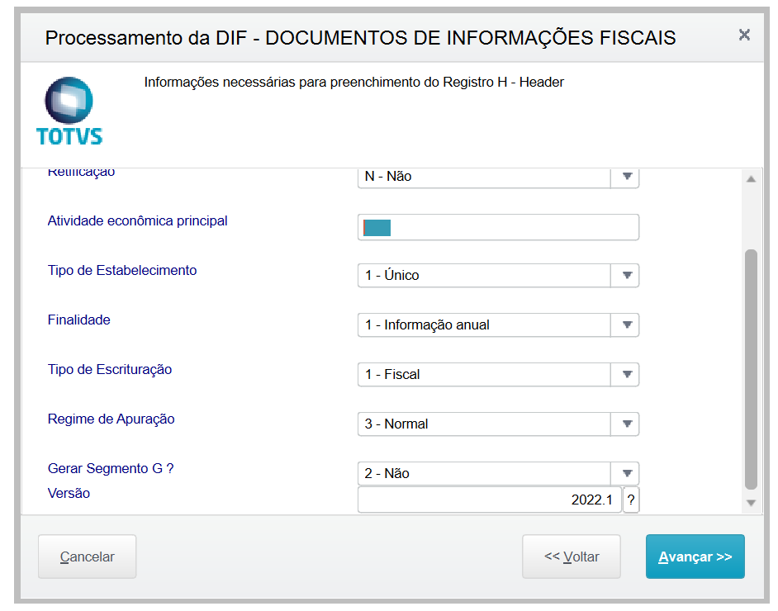This screenshot has height=611, width=778.
Task: Expand the Tipo de Estabelecimento dropdown
Action: tap(626, 275)
